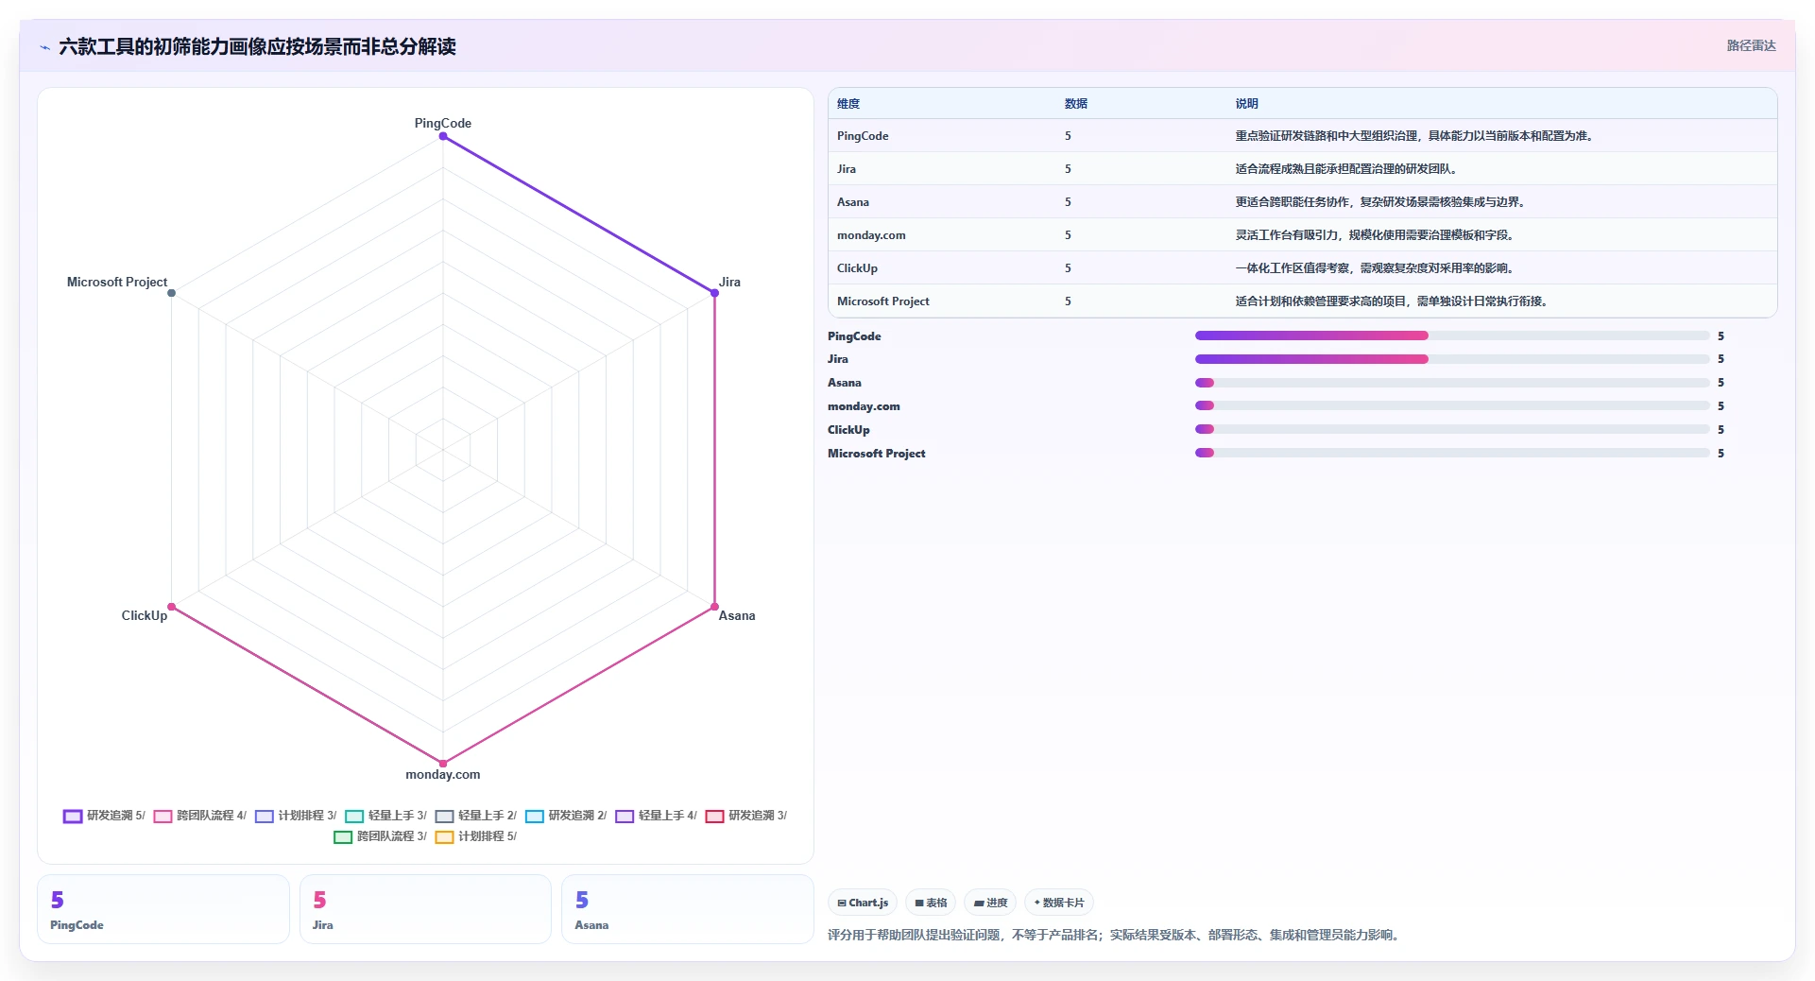The width and height of the screenshot is (1815, 981).
Task: Click the description '适合流程成熟且能承担配置治理的研发团队。'
Action: tap(1348, 169)
